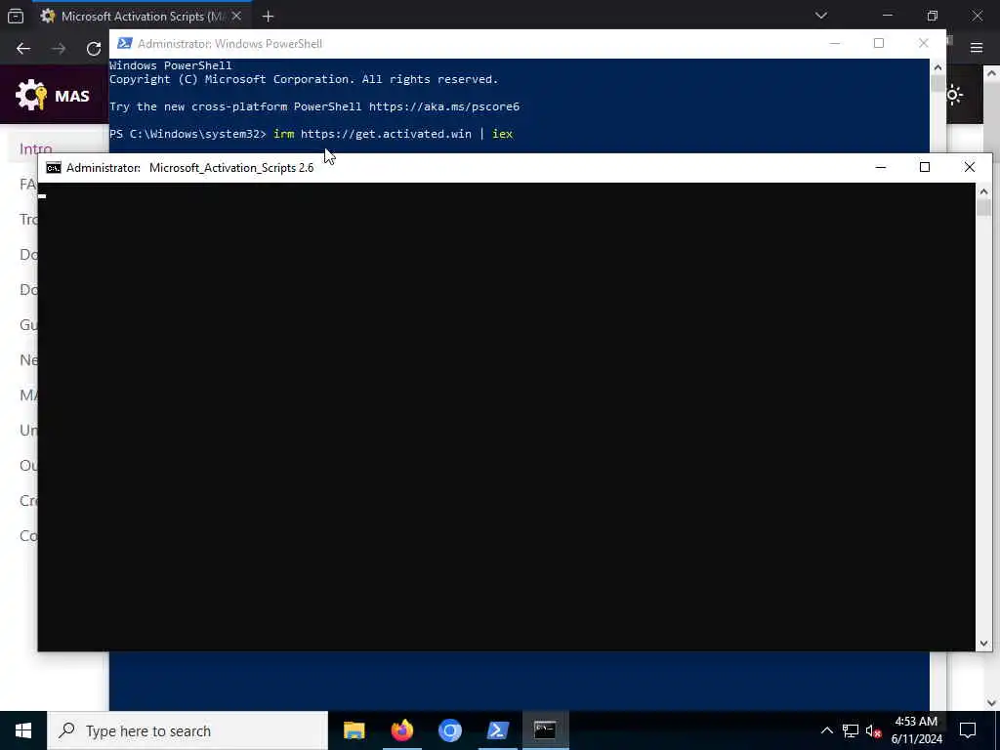Open the Intro sidebar link

pos(36,148)
